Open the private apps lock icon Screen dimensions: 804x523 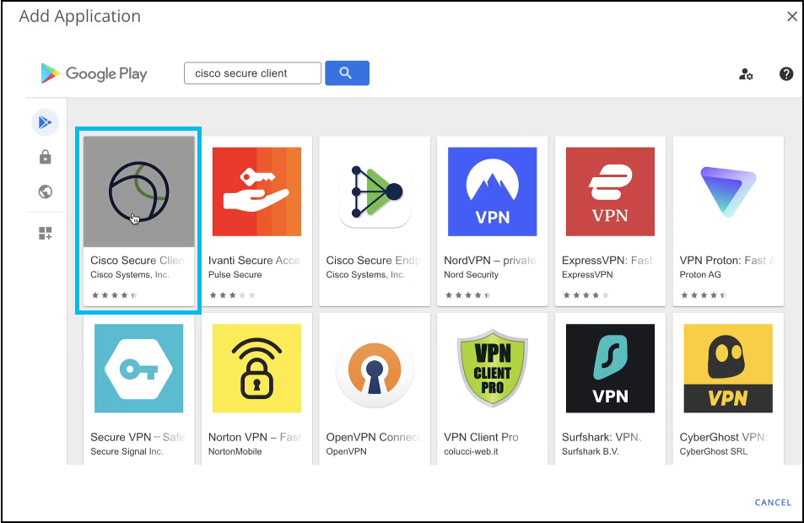pyautogui.click(x=45, y=157)
